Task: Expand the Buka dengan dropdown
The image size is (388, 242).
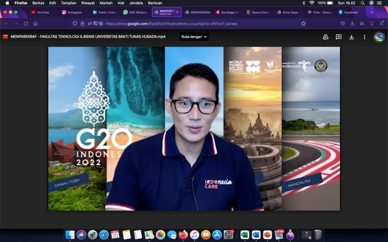Action: click(x=194, y=37)
